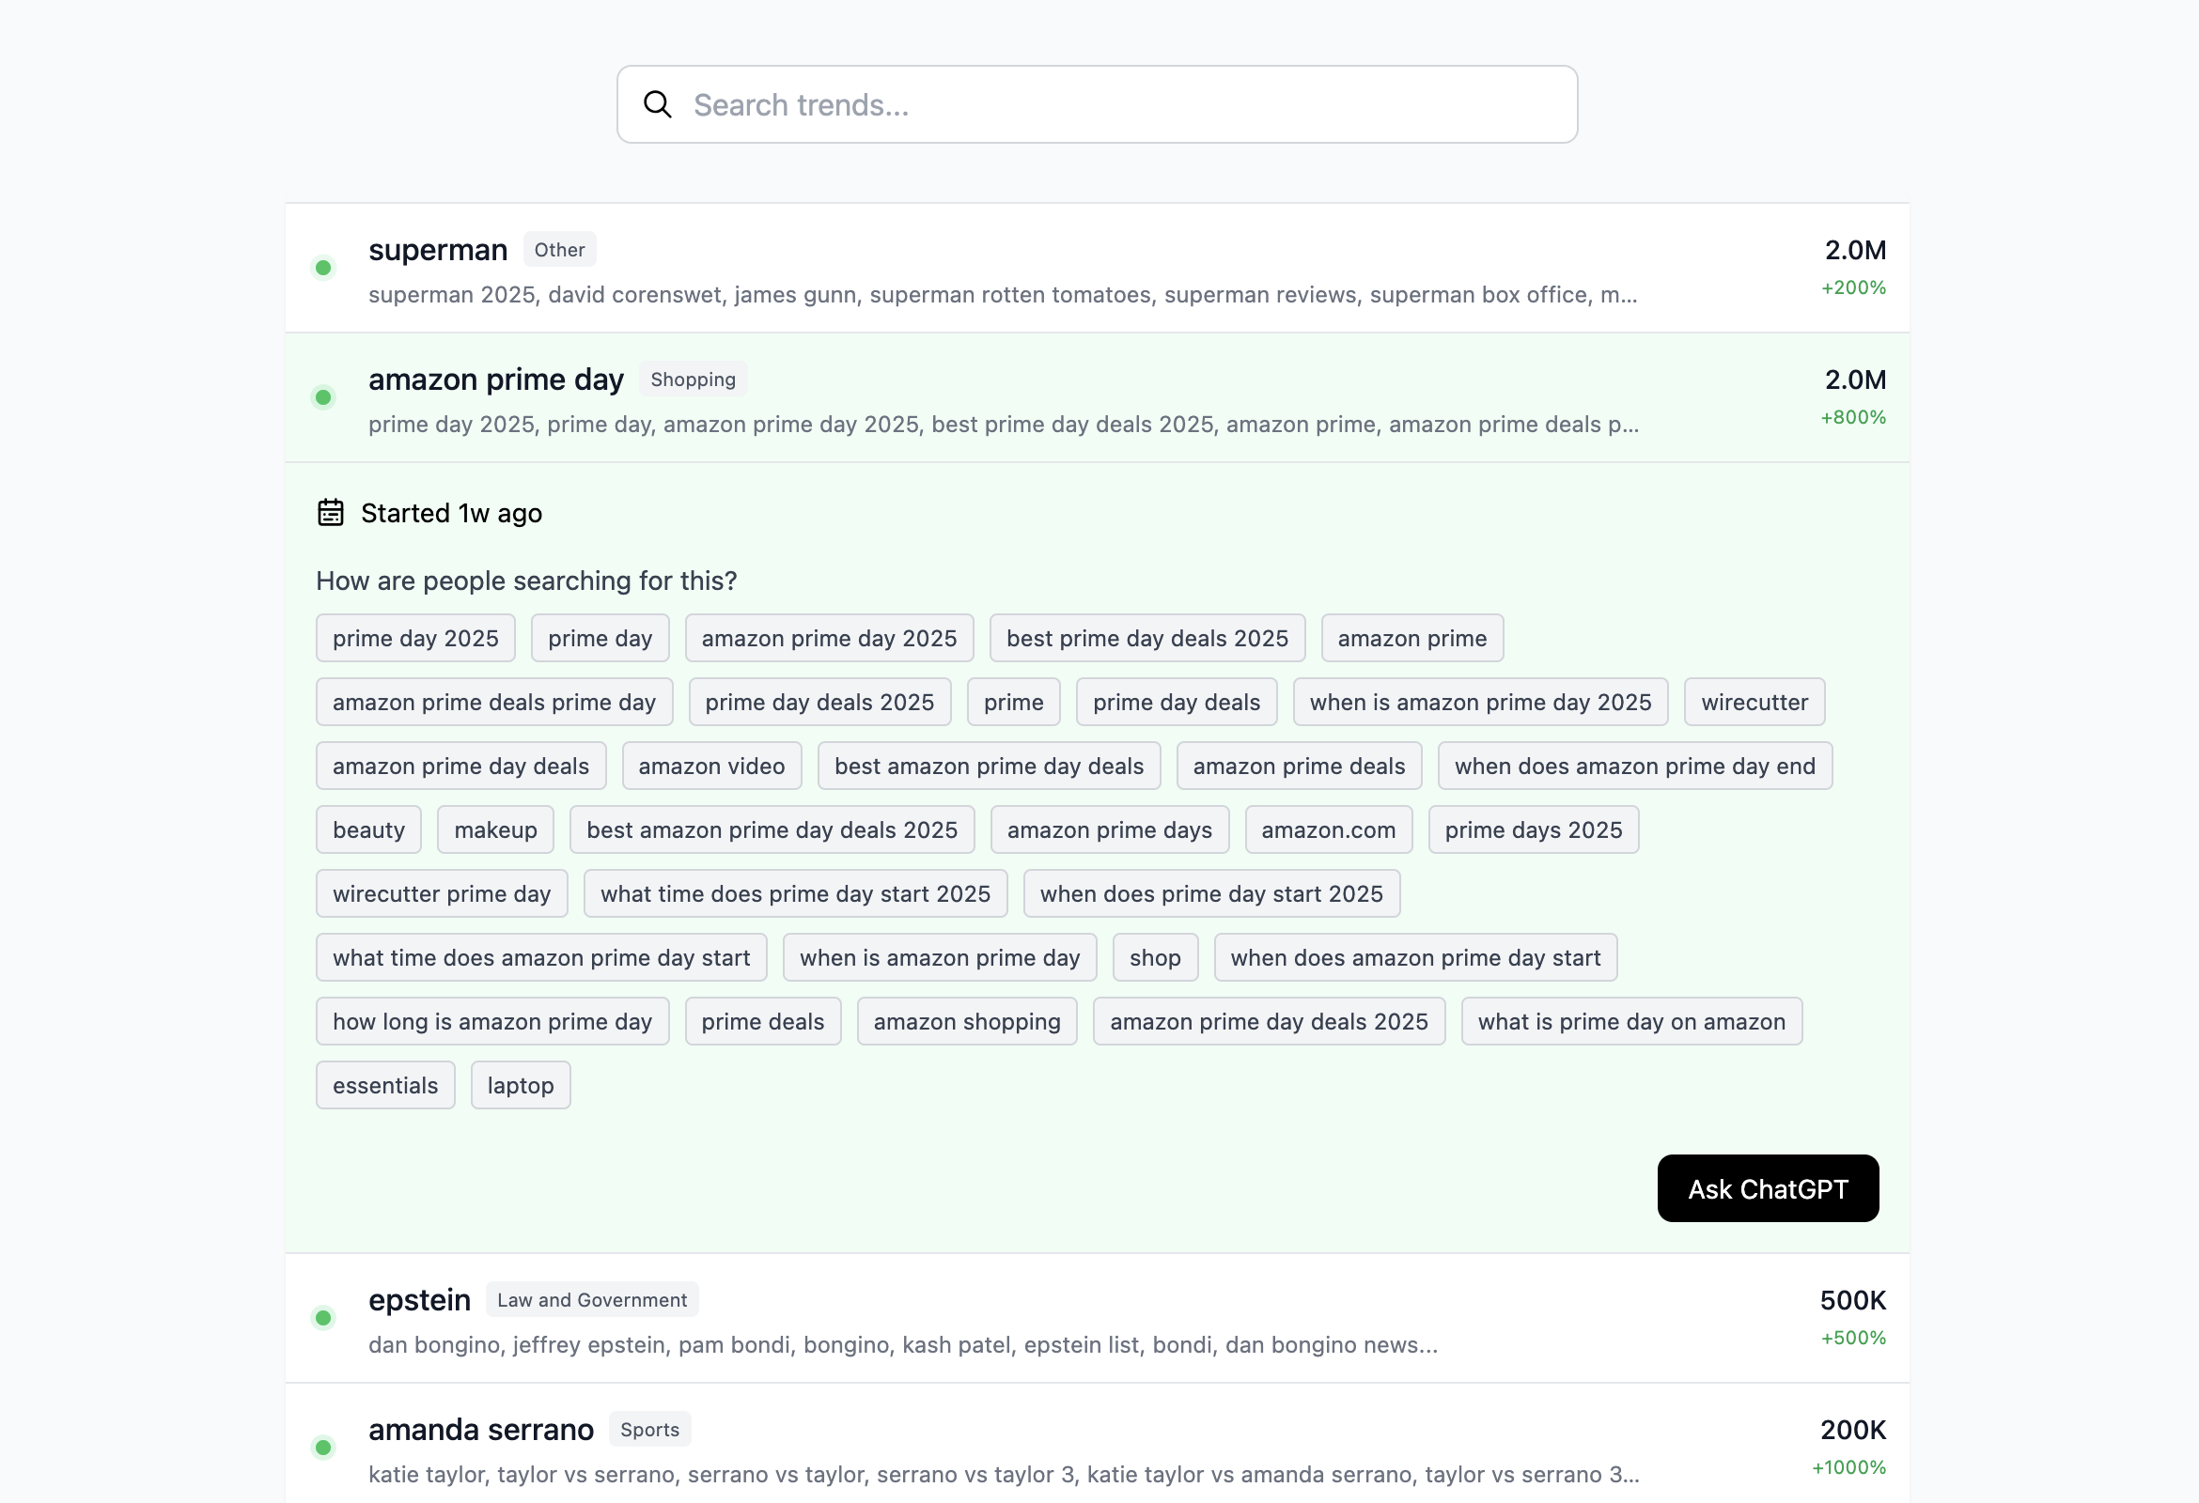Click the green dot beside amanda serrano

pyautogui.click(x=323, y=1448)
